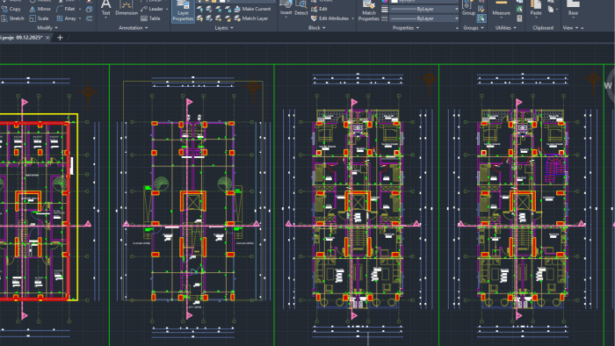615x346 pixels.
Task: Activate the Mirror tool
Action: (40, 9)
